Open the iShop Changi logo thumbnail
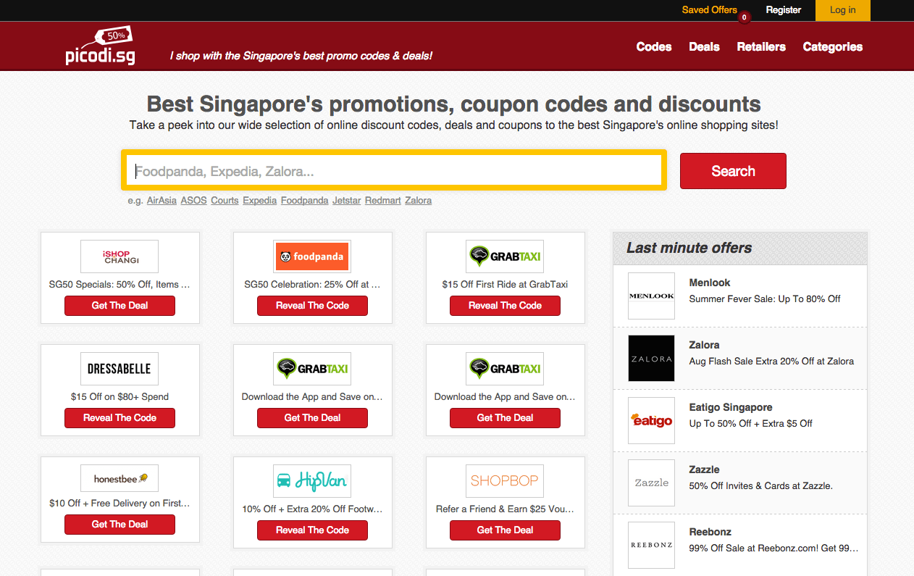 [x=120, y=256]
